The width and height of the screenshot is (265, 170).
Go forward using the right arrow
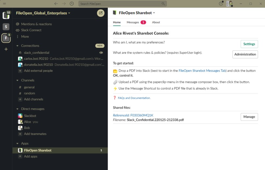[64, 4]
